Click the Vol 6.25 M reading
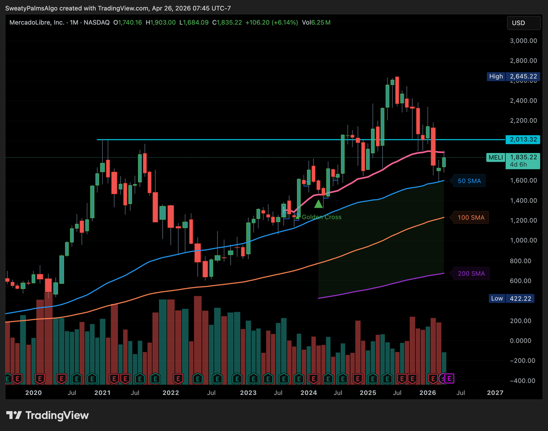This screenshot has width=548, height=431. pyautogui.click(x=316, y=22)
